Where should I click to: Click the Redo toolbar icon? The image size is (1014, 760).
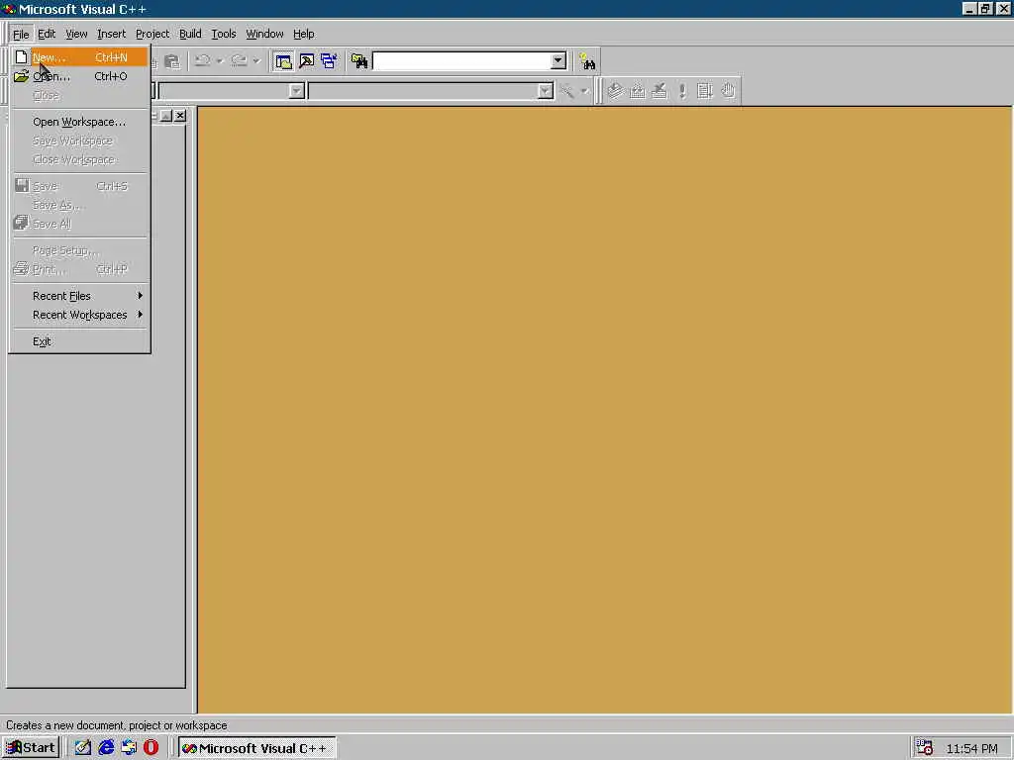[240, 61]
